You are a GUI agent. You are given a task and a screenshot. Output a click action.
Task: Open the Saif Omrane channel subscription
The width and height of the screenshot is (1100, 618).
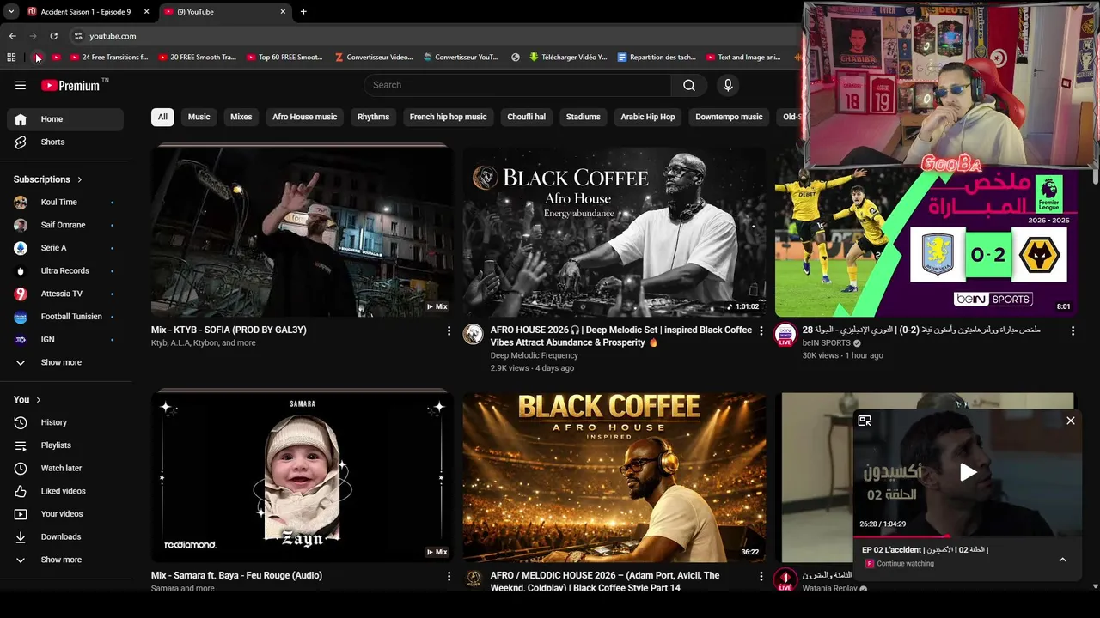coord(65,225)
